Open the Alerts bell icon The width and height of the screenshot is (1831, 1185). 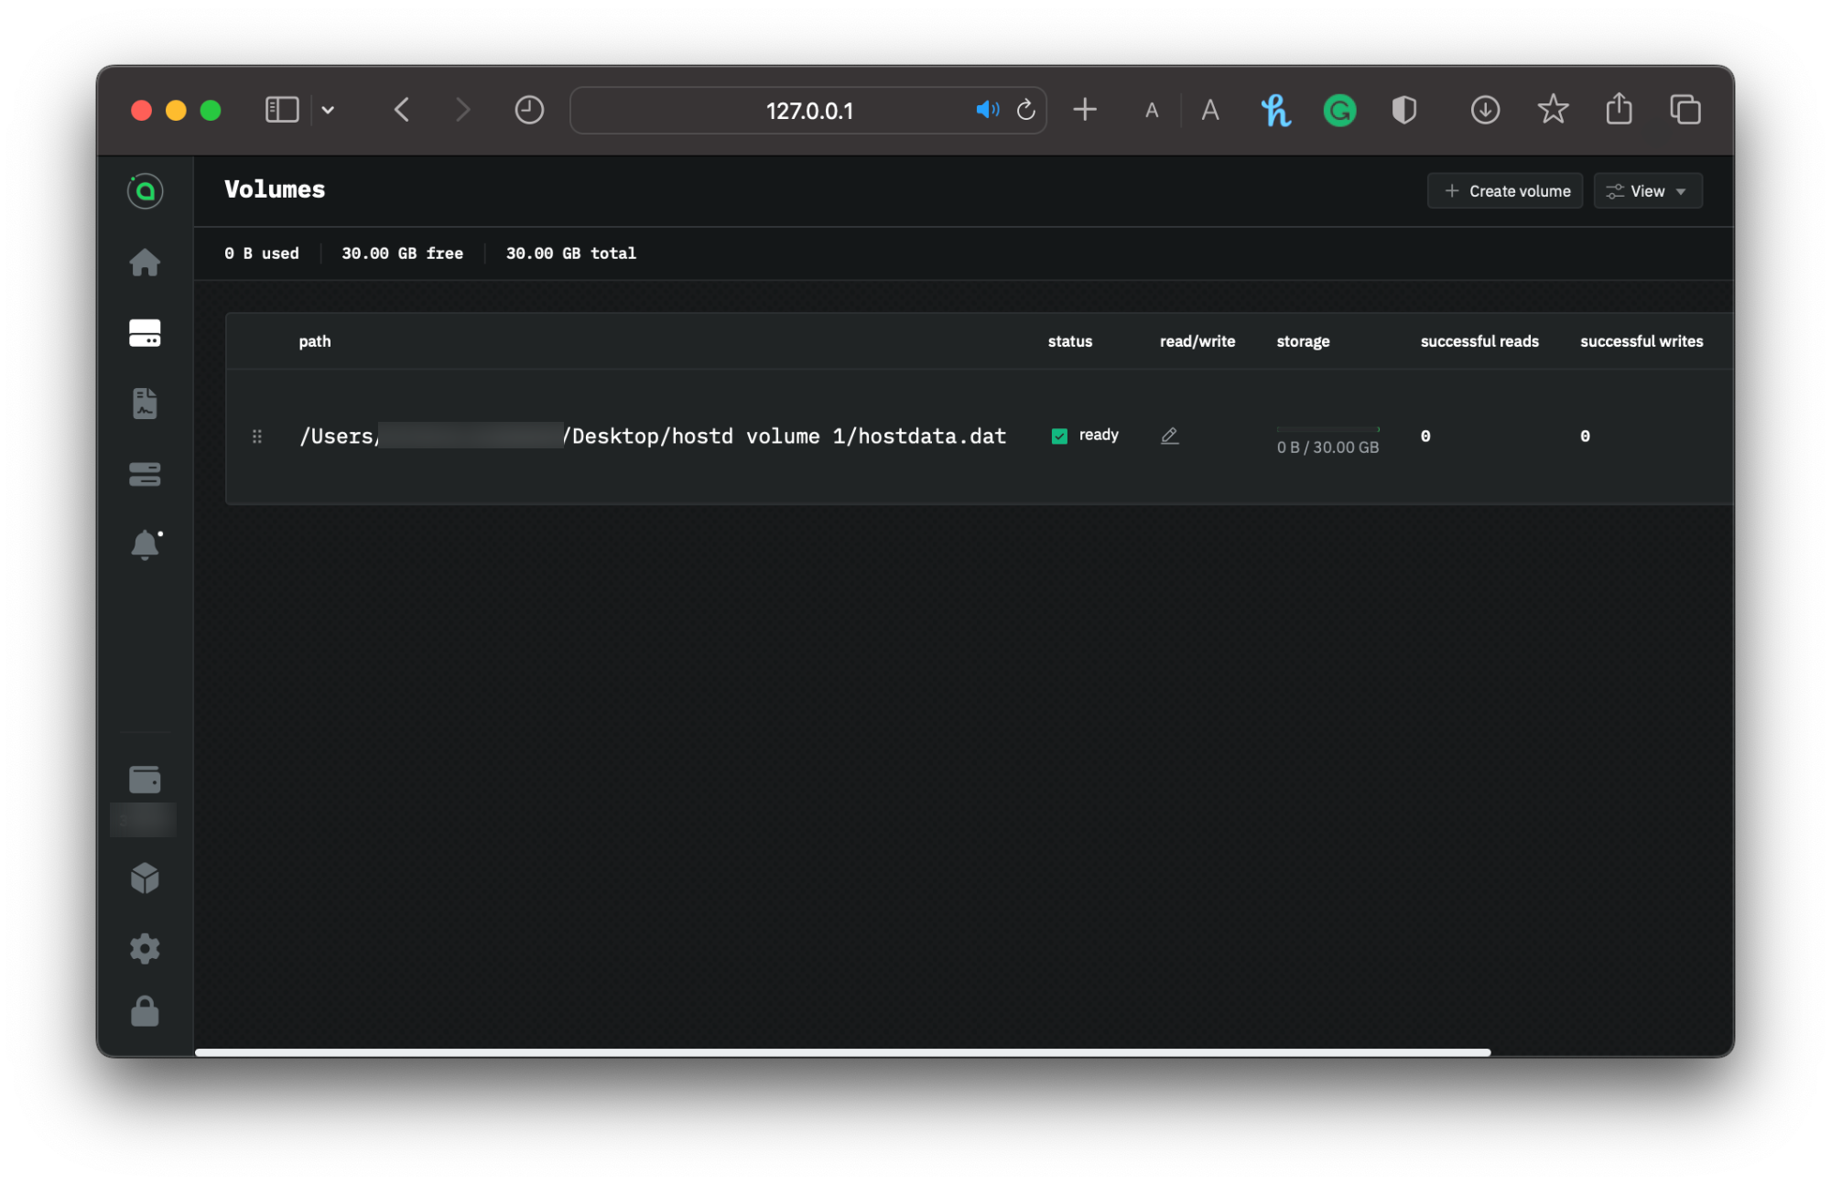coord(145,545)
